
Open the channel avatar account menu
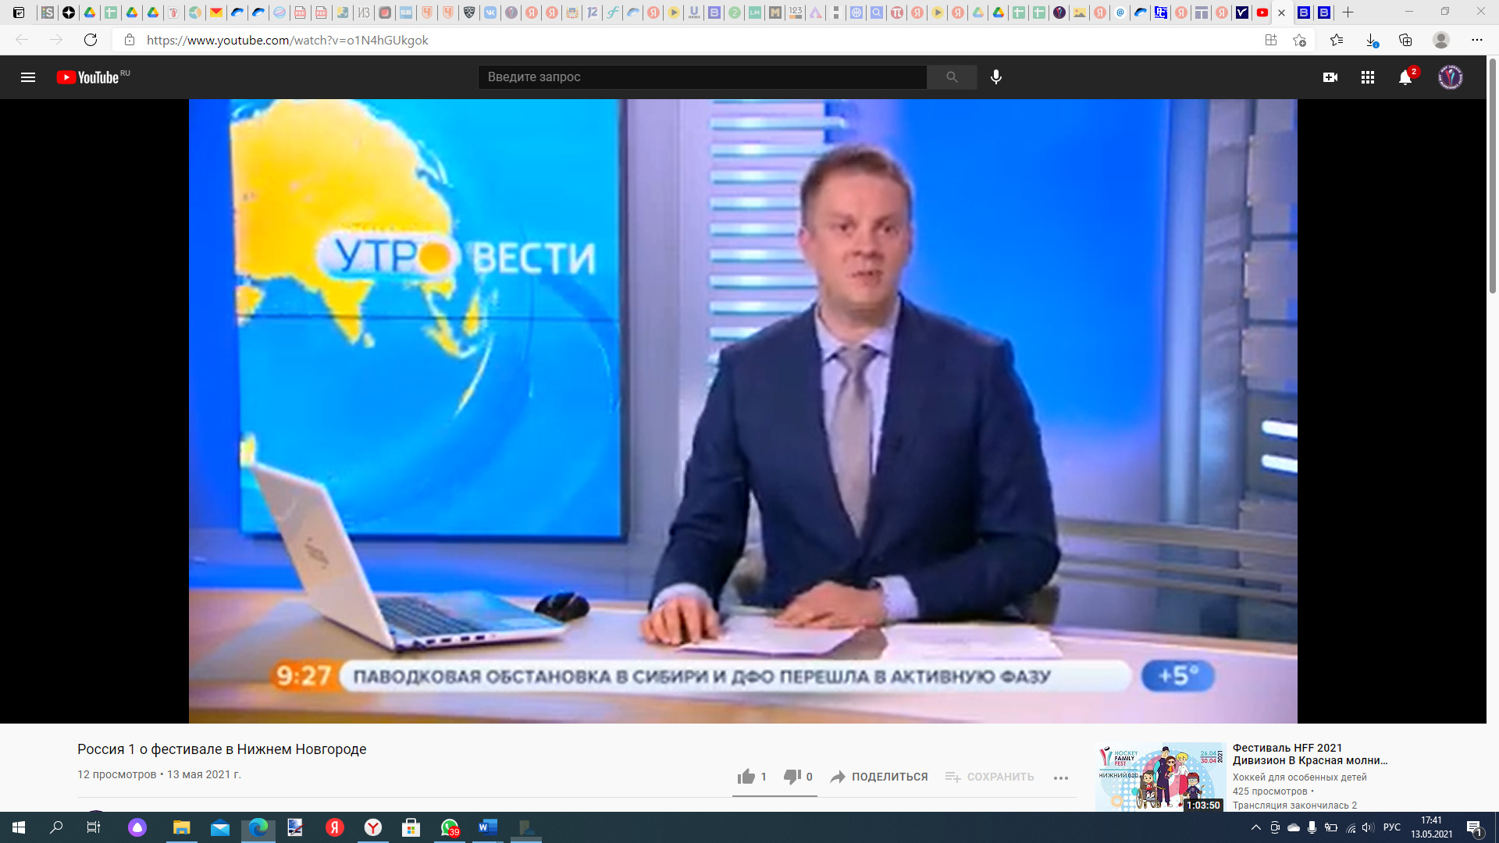point(1451,77)
